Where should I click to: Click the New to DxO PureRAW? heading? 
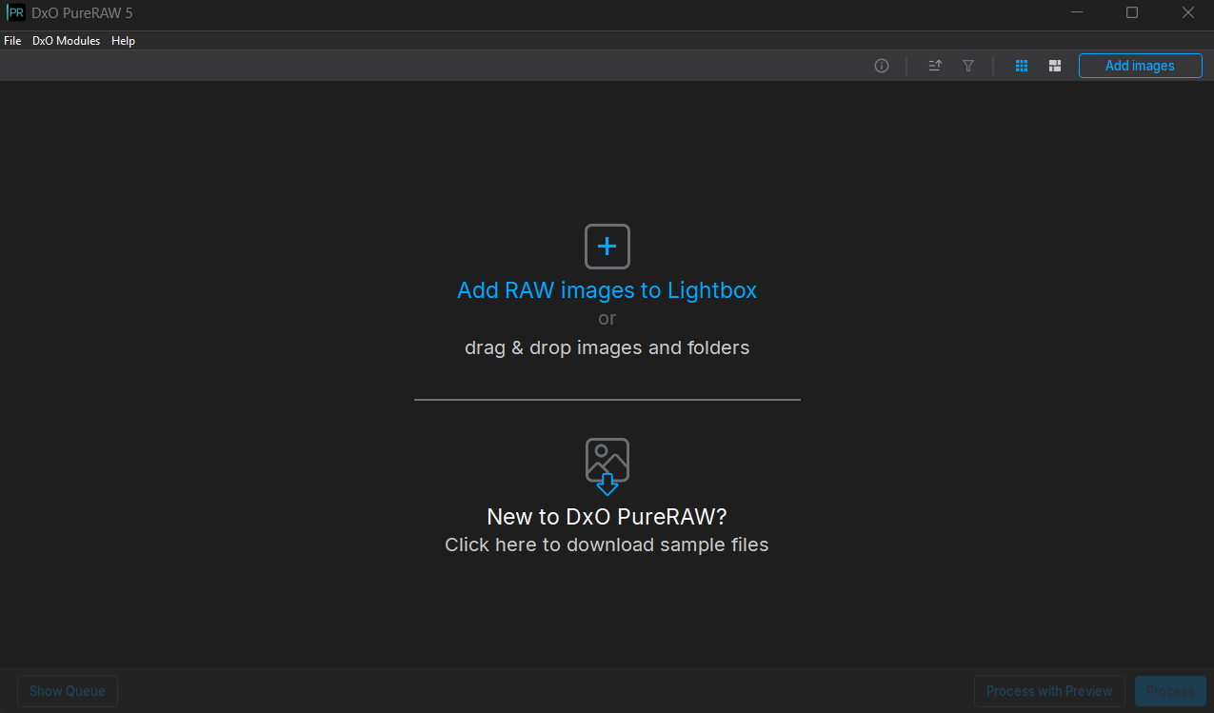pyautogui.click(x=607, y=517)
